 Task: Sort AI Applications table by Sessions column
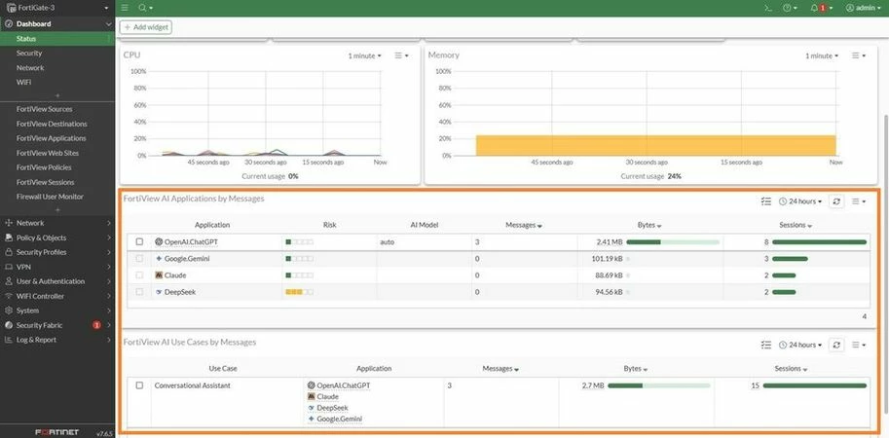pyautogui.click(x=796, y=225)
